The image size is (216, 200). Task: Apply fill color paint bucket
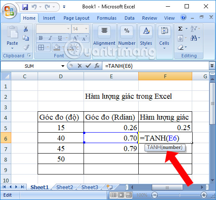[57, 47]
